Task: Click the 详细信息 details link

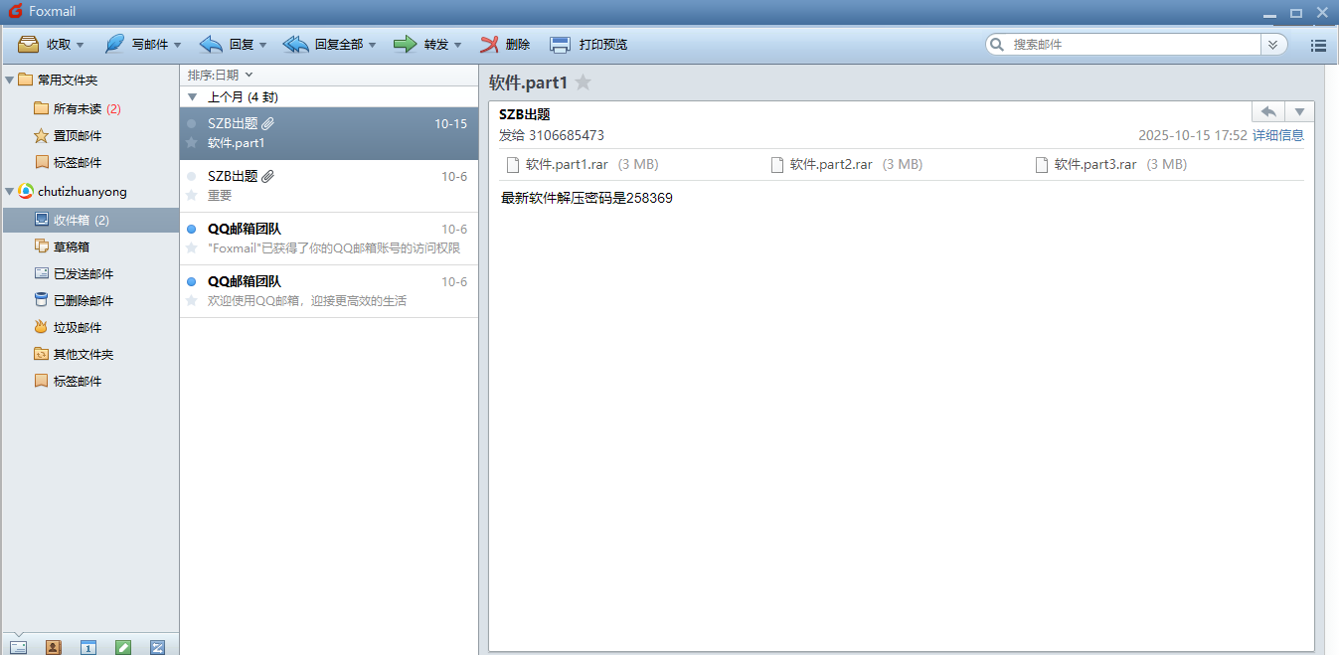Action: coord(1277,135)
